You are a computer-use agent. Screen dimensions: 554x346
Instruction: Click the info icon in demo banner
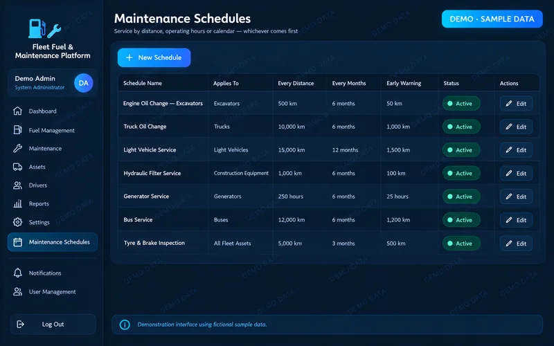click(125, 325)
